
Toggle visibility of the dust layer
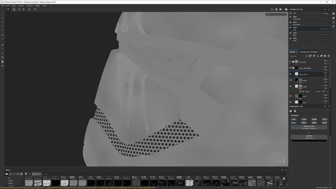[290, 96]
